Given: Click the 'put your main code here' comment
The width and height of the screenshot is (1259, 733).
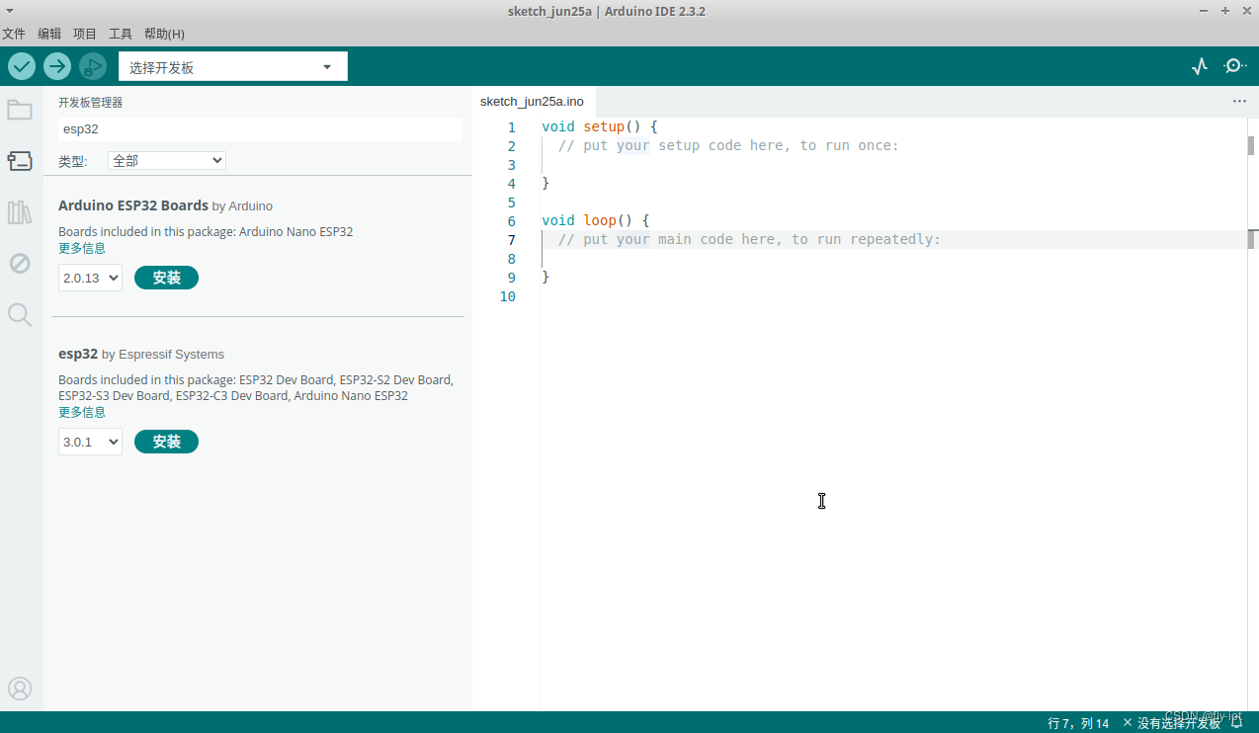Looking at the screenshot, I should [749, 239].
